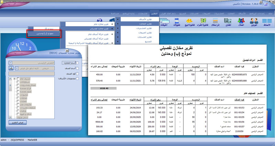Select the نموذج (ب) وحدتين menu entry
This screenshot has height=146, width=275.
pos(44,33)
